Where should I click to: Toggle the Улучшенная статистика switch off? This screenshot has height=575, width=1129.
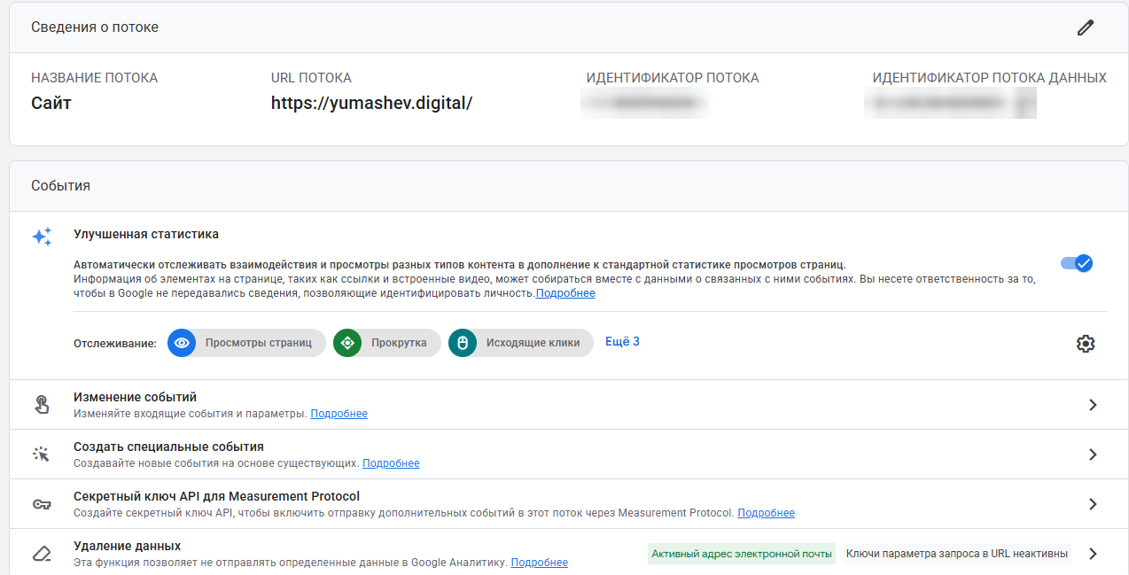[x=1077, y=263]
